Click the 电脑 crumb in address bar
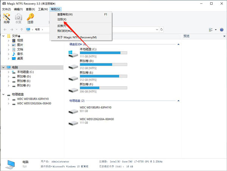This screenshot has width=227, height=171. [37, 30]
